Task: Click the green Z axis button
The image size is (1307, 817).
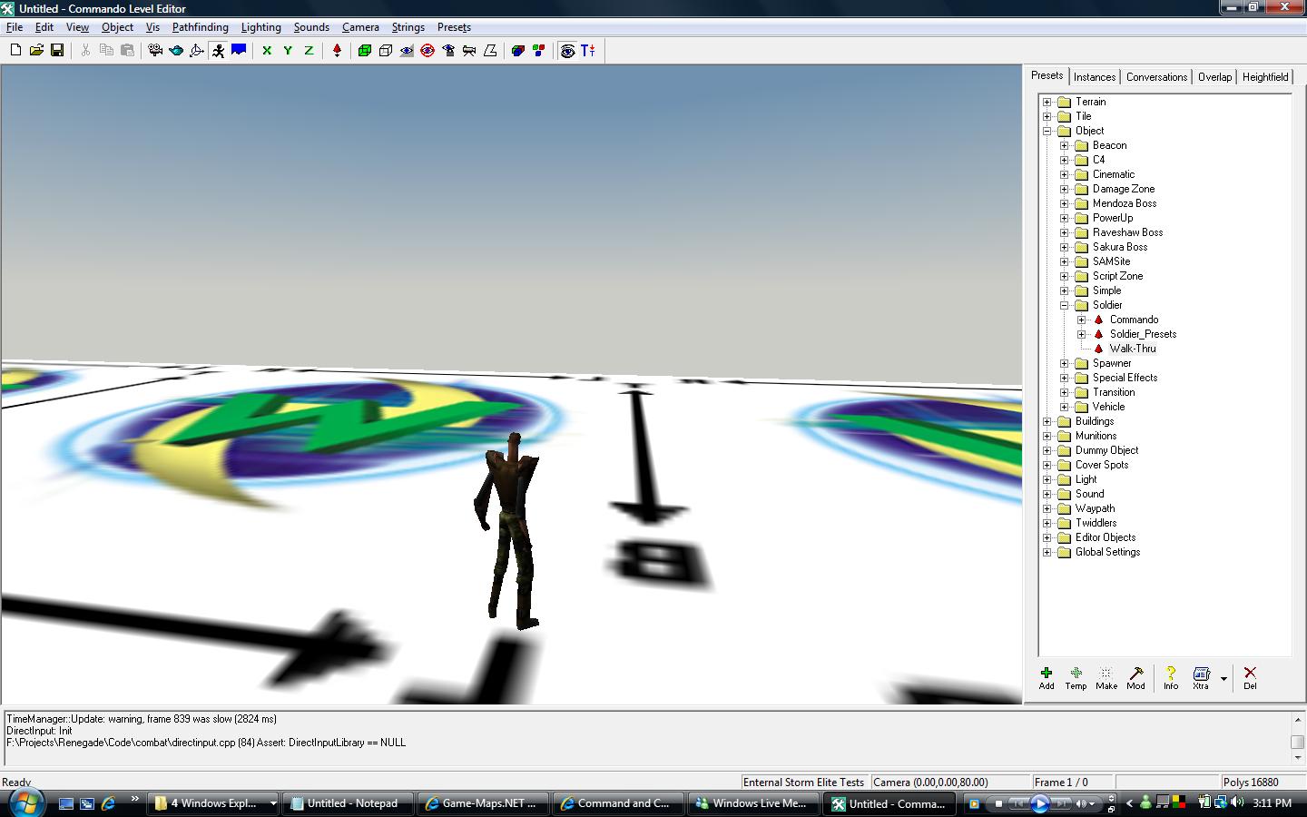Action: (x=309, y=51)
